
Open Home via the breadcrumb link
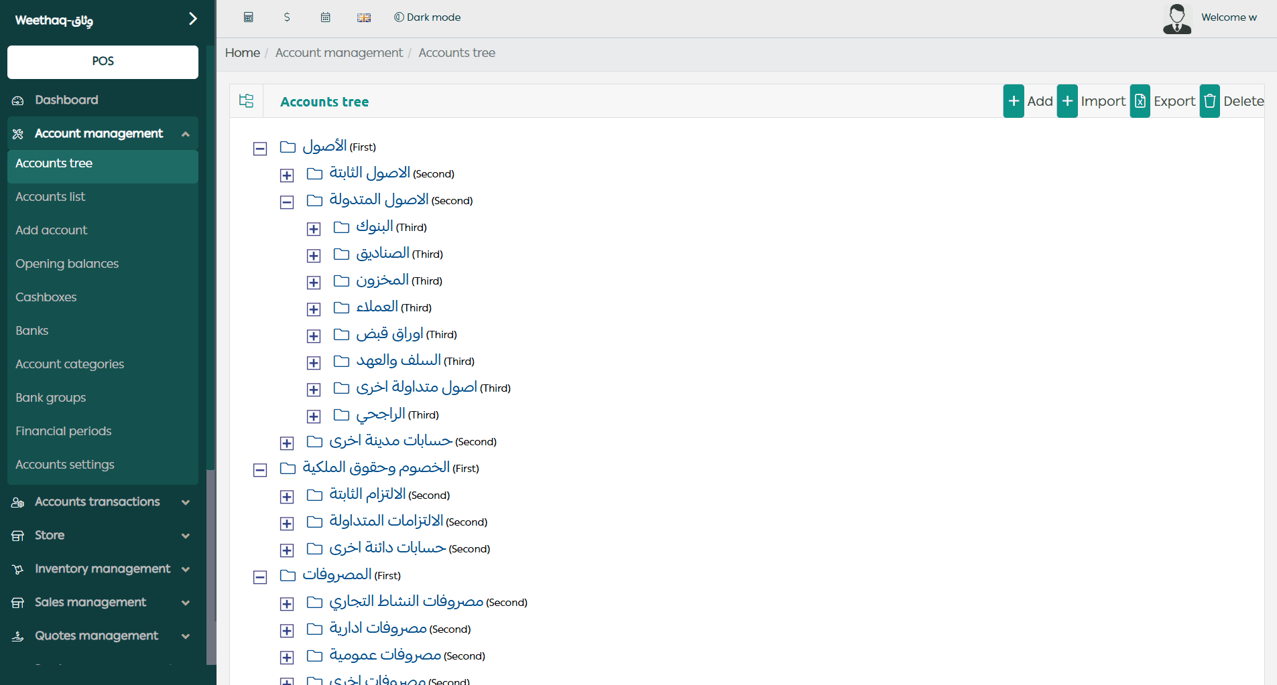[x=242, y=52]
